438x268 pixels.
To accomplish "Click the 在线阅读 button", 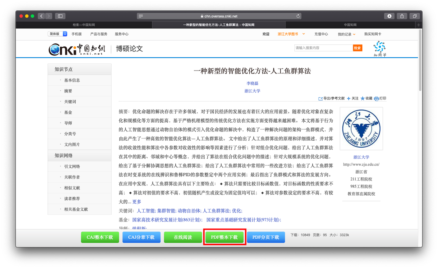I will pyautogui.click(x=183, y=237).
